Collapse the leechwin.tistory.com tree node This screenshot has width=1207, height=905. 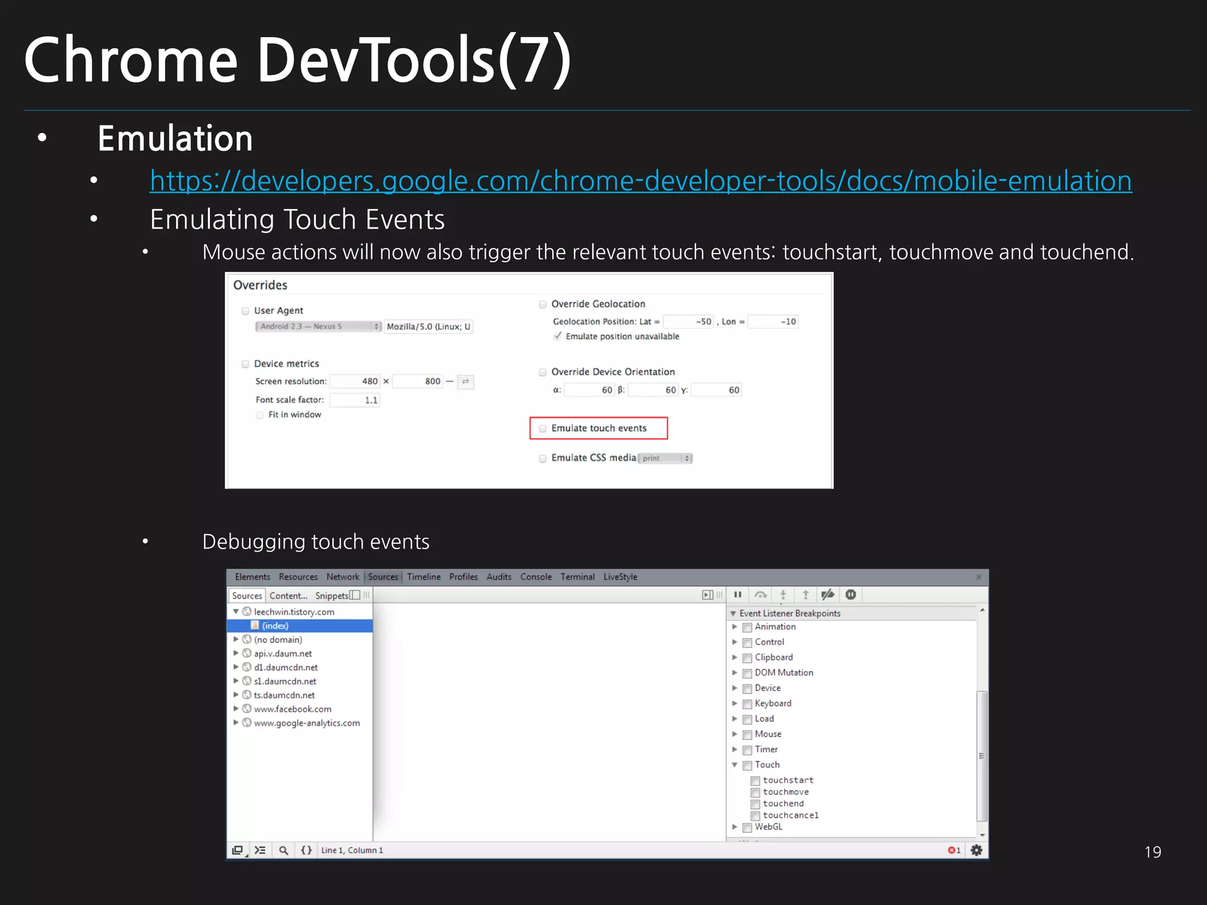(x=236, y=612)
